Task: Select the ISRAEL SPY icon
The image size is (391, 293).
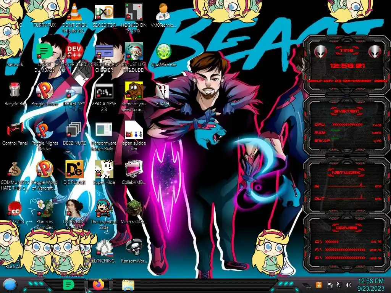Action: 74,92
